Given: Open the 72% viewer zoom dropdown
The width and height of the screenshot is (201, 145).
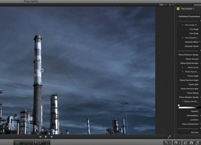Looking at the screenshot, I should [x=163, y=5].
